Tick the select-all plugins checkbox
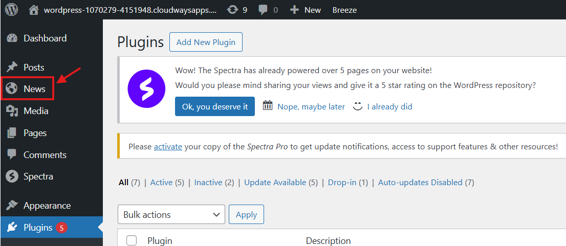 pyautogui.click(x=132, y=240)
